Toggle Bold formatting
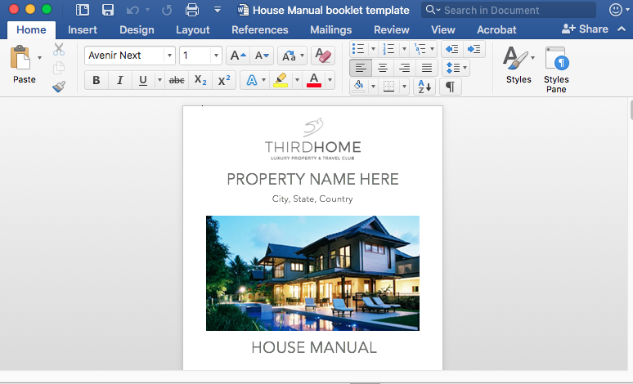The height and width of the screenshot is (384, 633). coord(96,80)
